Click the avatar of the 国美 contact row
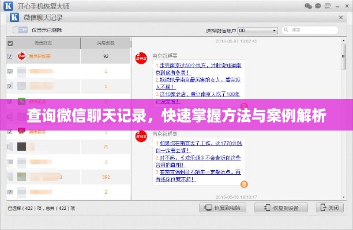The height and width of the screenshot is (230, 353). point(21,131)
